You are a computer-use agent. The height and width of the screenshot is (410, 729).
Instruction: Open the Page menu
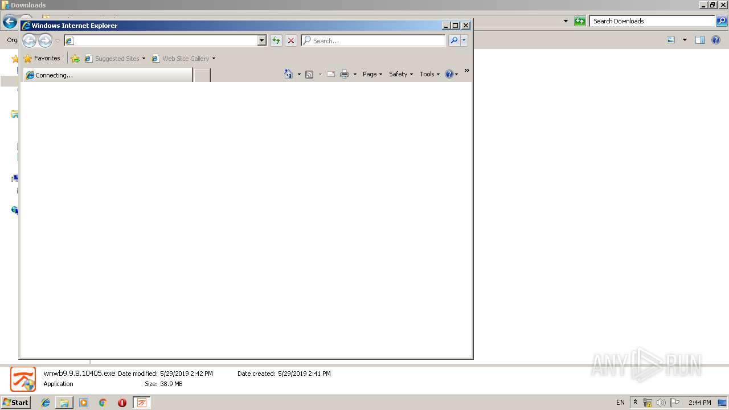click(372, 74)
